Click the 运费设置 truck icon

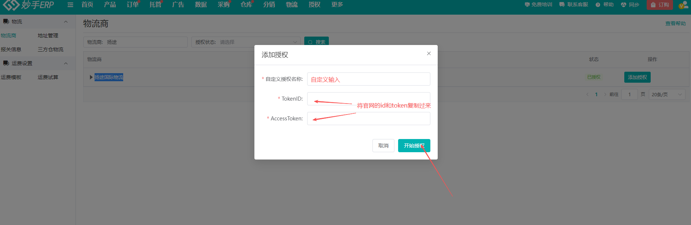6,63
